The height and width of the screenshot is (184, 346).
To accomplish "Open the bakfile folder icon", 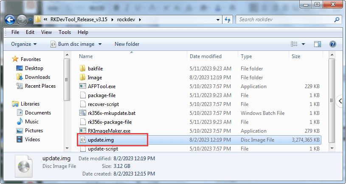I will pos(83,69).
